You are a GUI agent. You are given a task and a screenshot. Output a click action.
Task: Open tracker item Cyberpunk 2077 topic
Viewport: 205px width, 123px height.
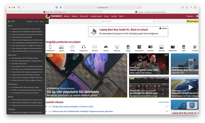pos(25,58)
